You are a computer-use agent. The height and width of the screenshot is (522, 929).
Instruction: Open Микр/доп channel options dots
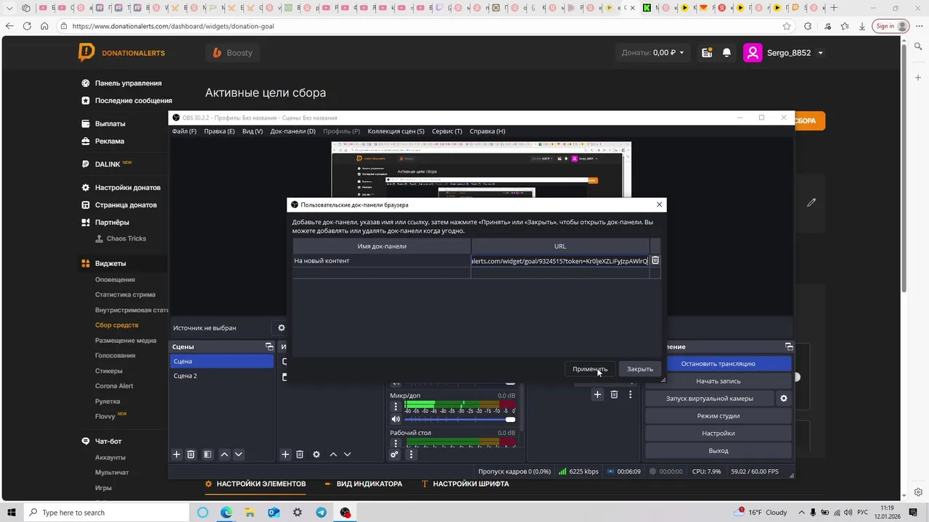tap(396, 407)
